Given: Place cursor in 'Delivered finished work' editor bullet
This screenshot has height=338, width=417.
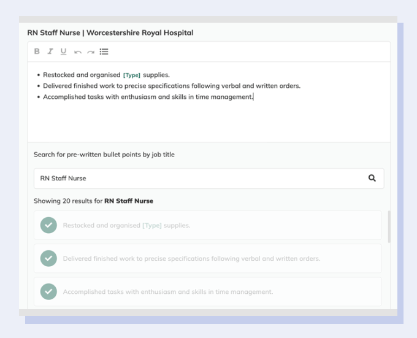Looking at the screenshot, I should 172,86.
